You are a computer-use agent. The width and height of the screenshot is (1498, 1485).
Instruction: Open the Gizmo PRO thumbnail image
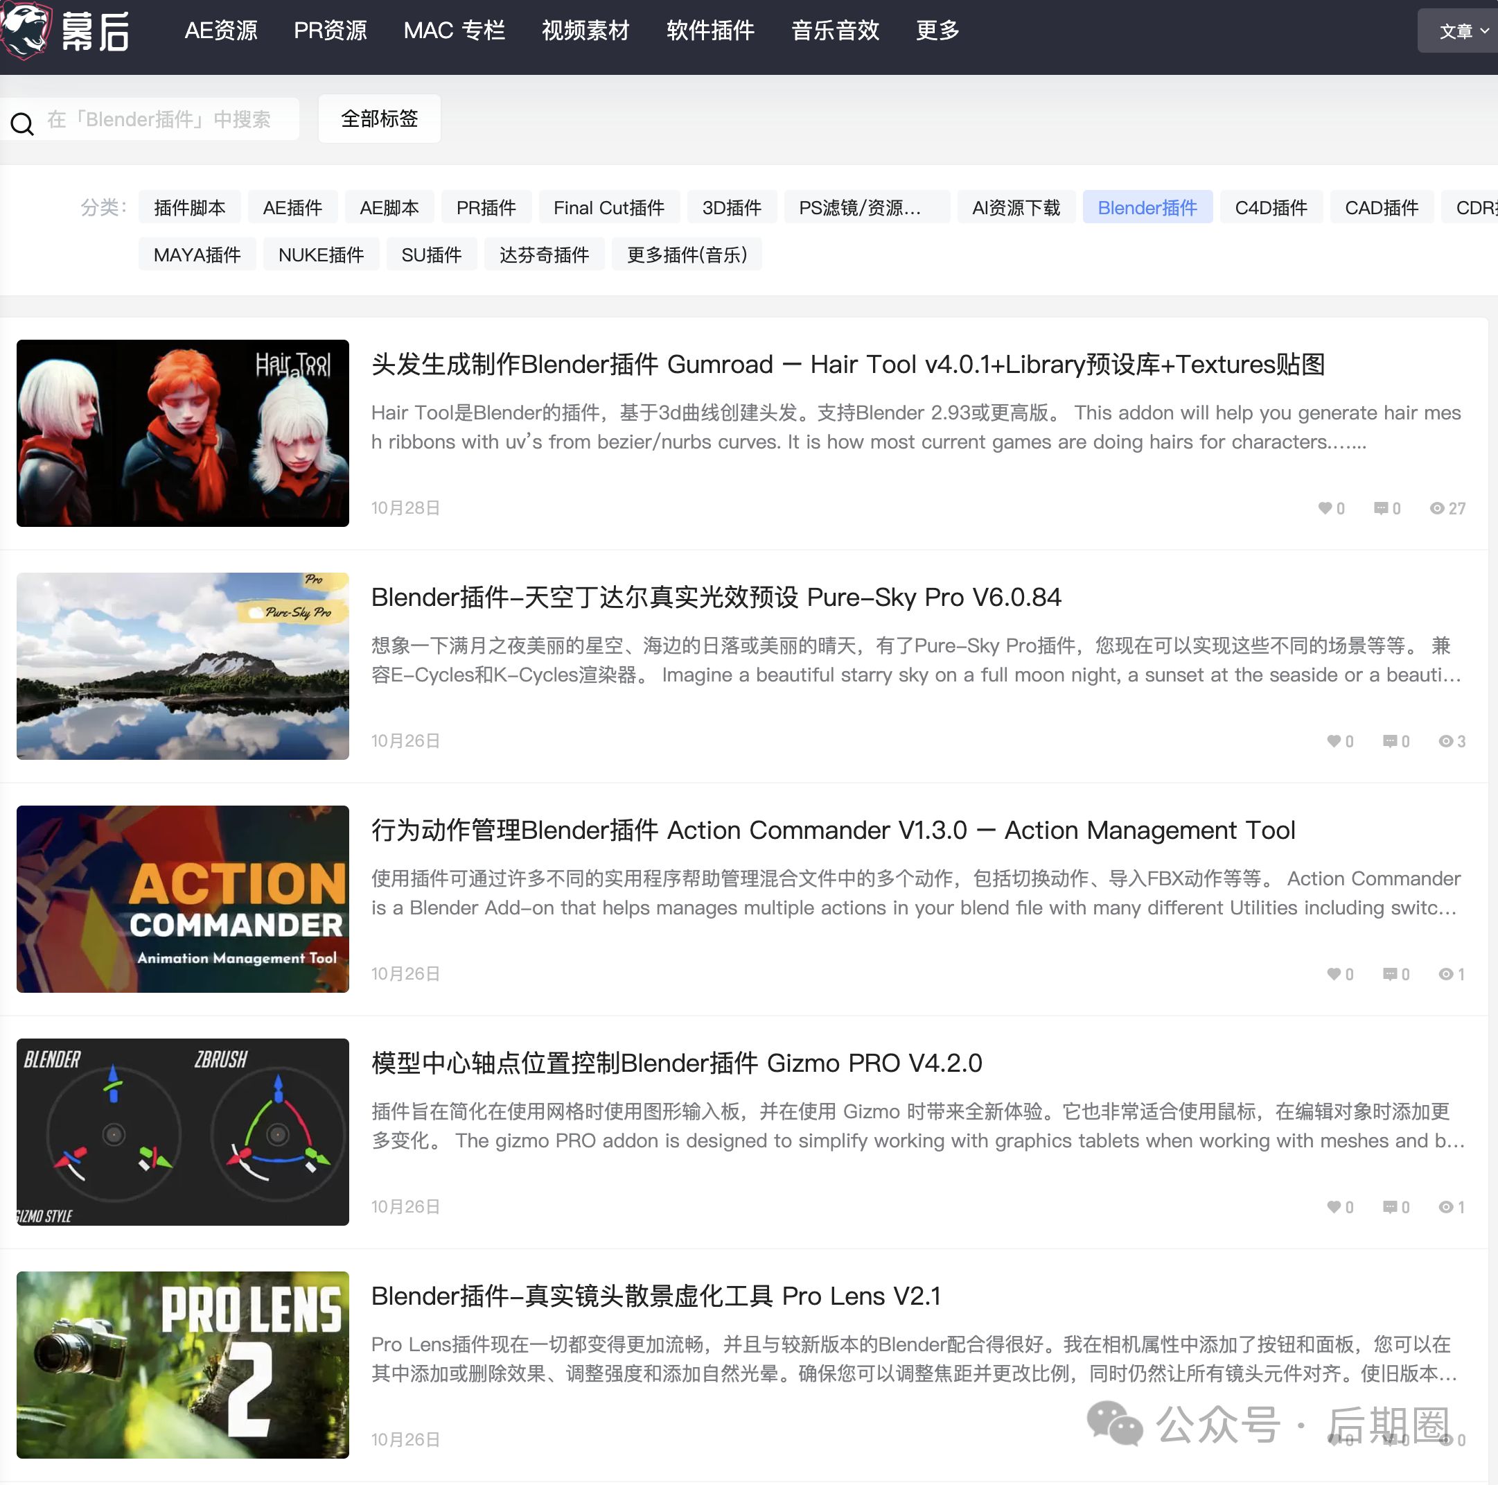183,1131
